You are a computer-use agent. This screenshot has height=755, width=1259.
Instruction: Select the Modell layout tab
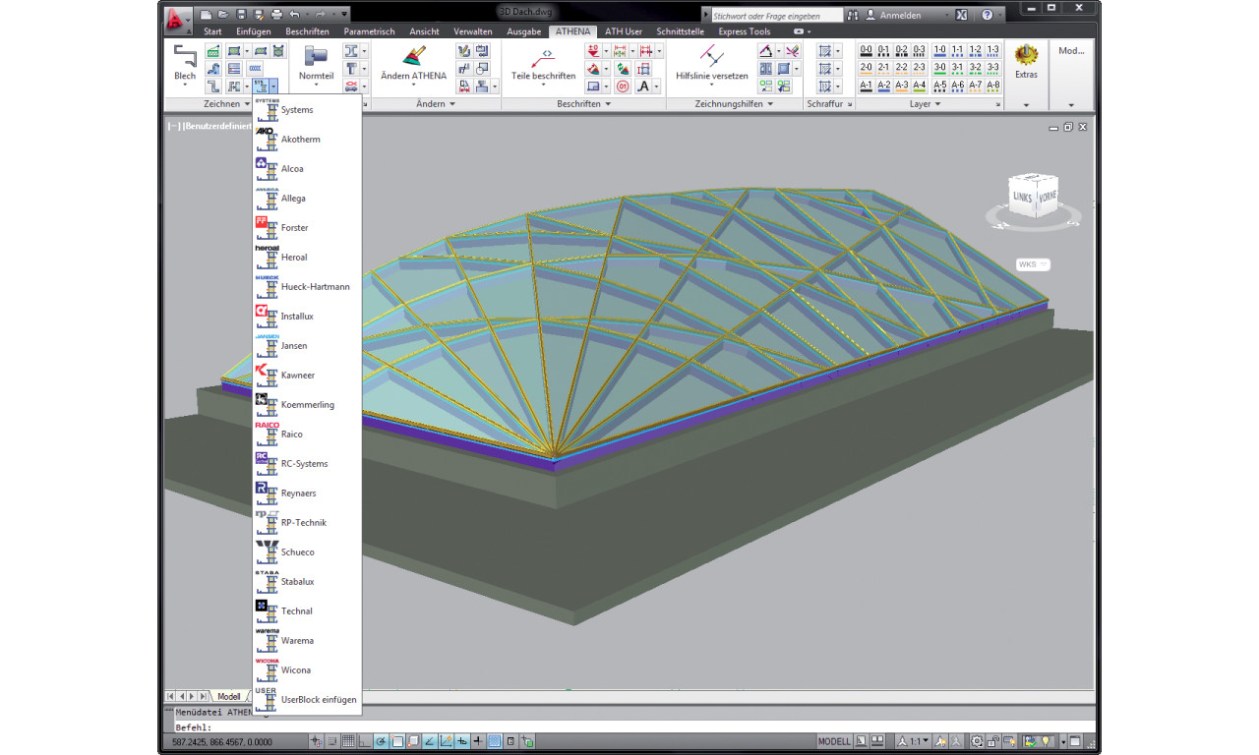tap(228, 696)
